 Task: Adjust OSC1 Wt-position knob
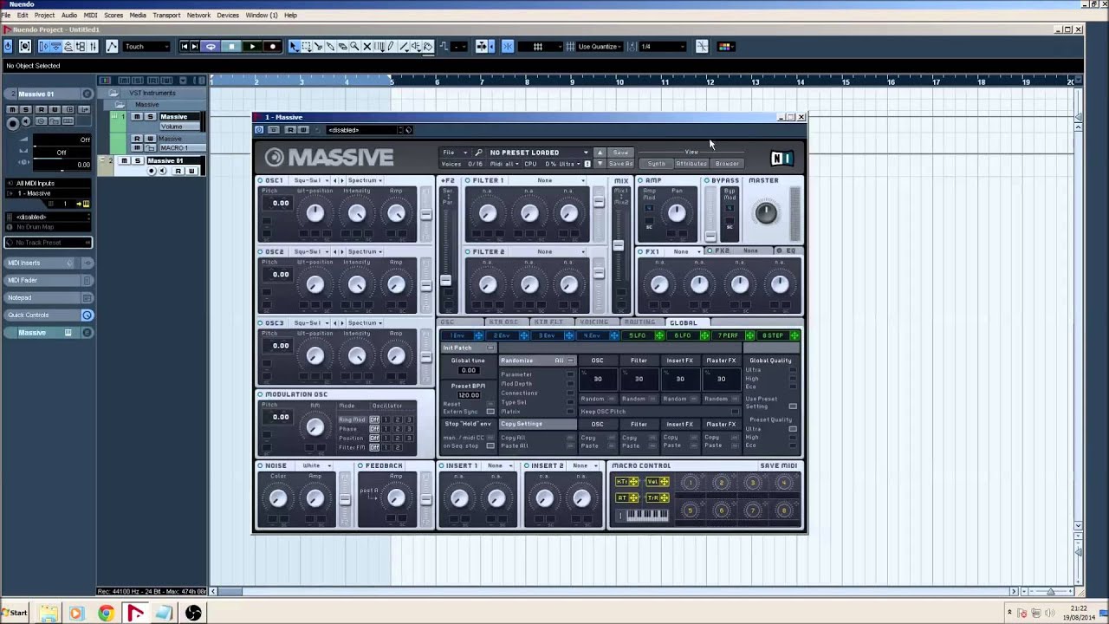coord(315,213)
